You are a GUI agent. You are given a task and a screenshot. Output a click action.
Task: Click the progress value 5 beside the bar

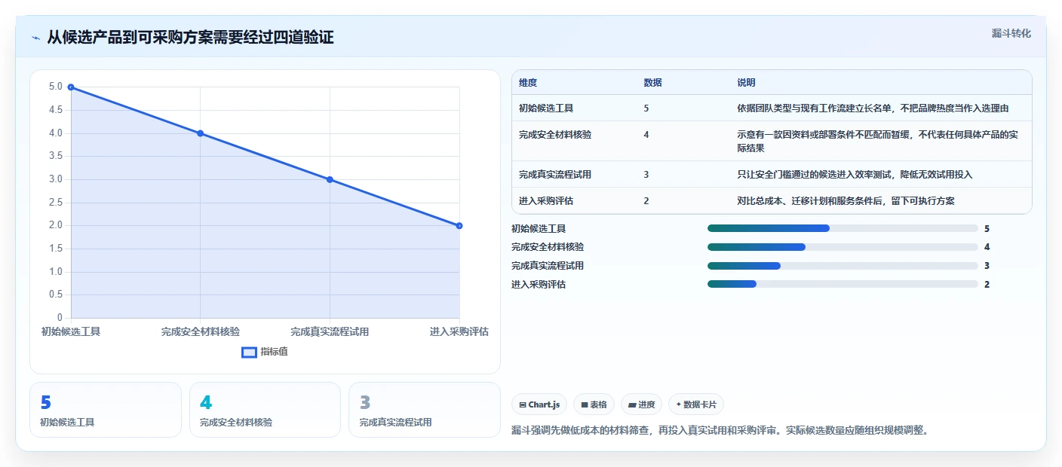point(987,228)
